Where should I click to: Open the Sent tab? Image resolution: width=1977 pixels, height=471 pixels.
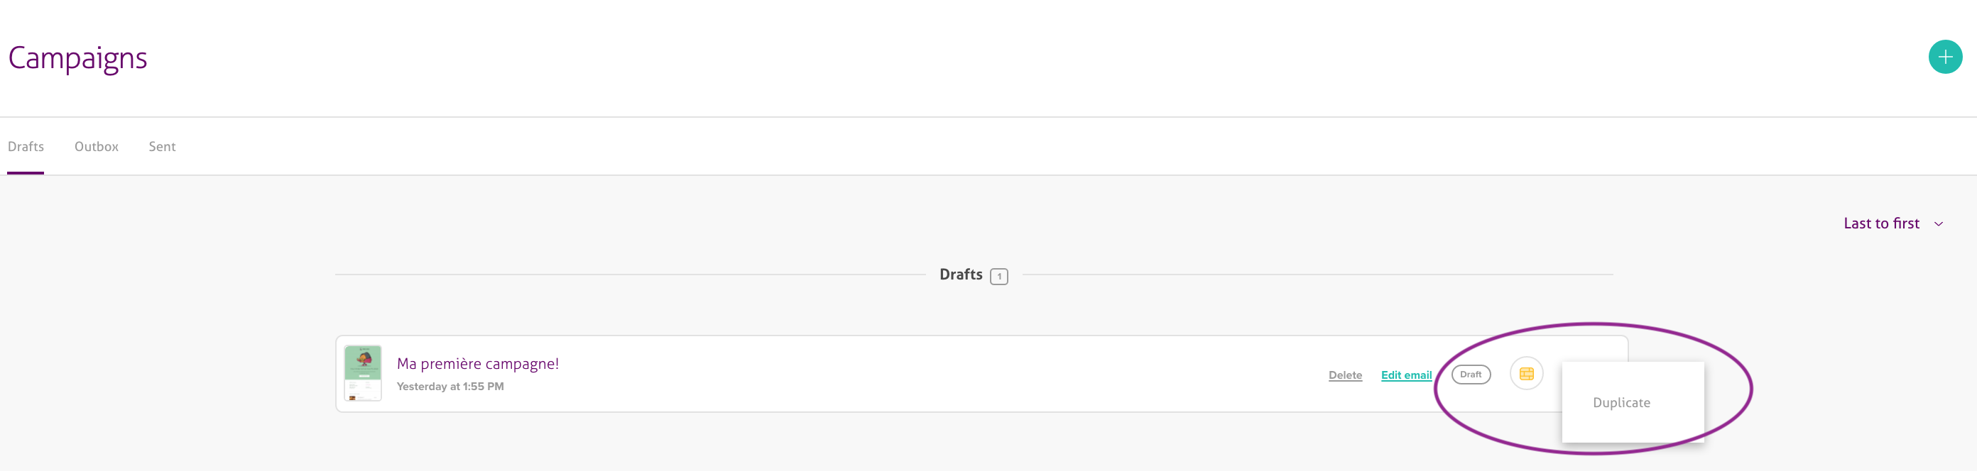point(162,147)
